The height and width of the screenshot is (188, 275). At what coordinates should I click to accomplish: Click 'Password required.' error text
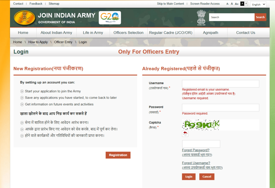[x=195, y=114]
